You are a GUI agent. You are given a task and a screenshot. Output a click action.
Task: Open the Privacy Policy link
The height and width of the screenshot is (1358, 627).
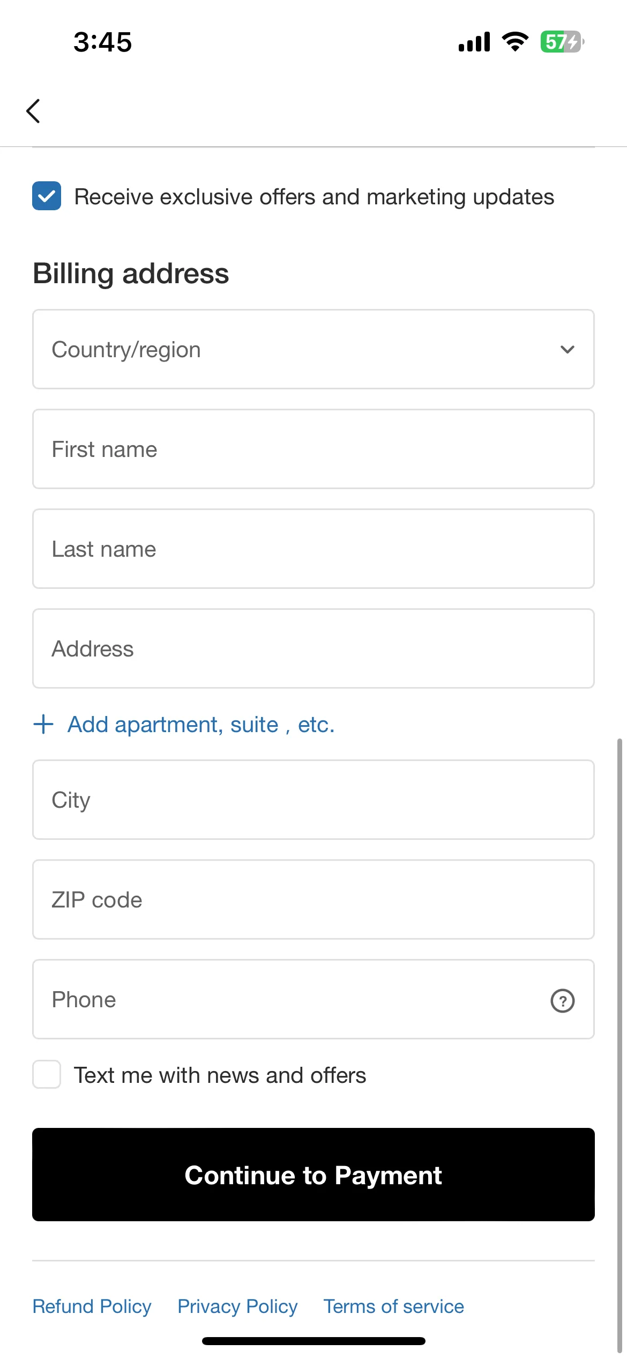click(237, 1306)
